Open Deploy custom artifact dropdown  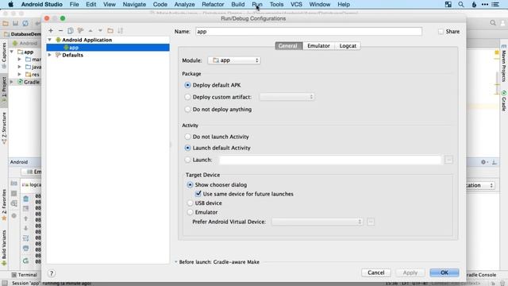click(287, 97)
